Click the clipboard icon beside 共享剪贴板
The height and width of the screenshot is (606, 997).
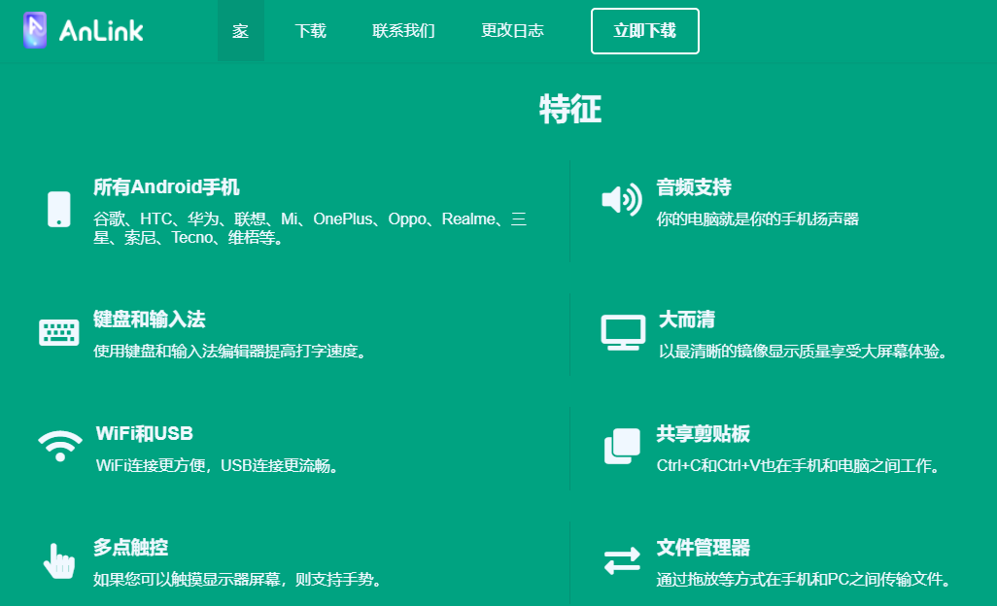[x=620, y=445]
